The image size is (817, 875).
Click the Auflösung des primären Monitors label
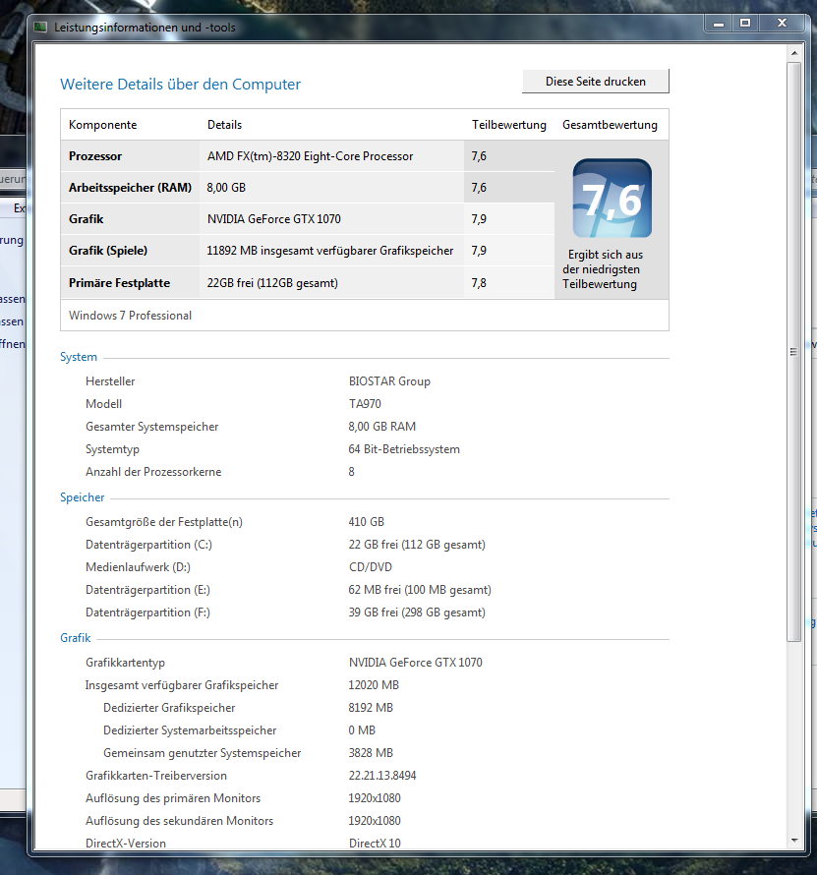pyautogui.click(x=173, y=798)
